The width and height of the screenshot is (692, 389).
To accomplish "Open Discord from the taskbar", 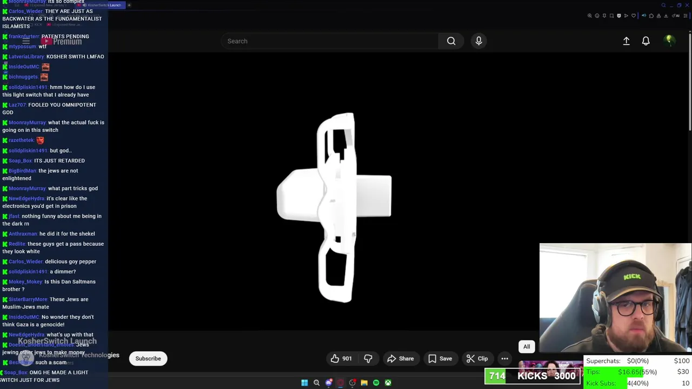I will [329, 383].
